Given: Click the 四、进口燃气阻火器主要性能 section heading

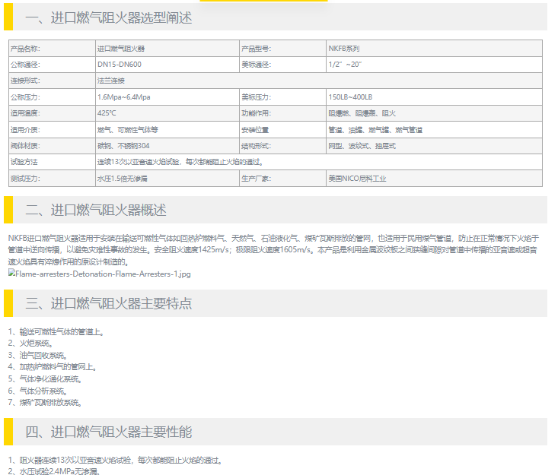Looking at the screenshot, I should pyautogui.click(x=109, y=432).
